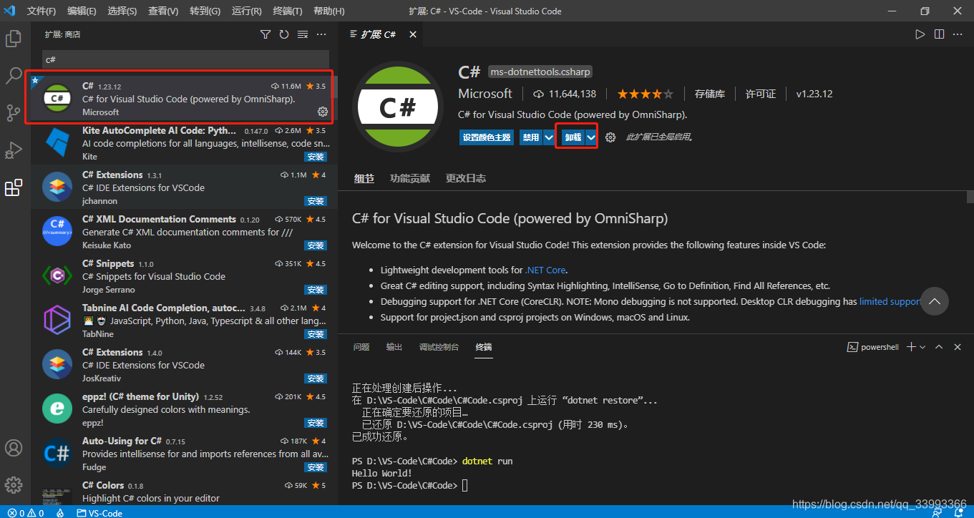
Task: Open the Go (转到) menu
Action: (205, 11)
